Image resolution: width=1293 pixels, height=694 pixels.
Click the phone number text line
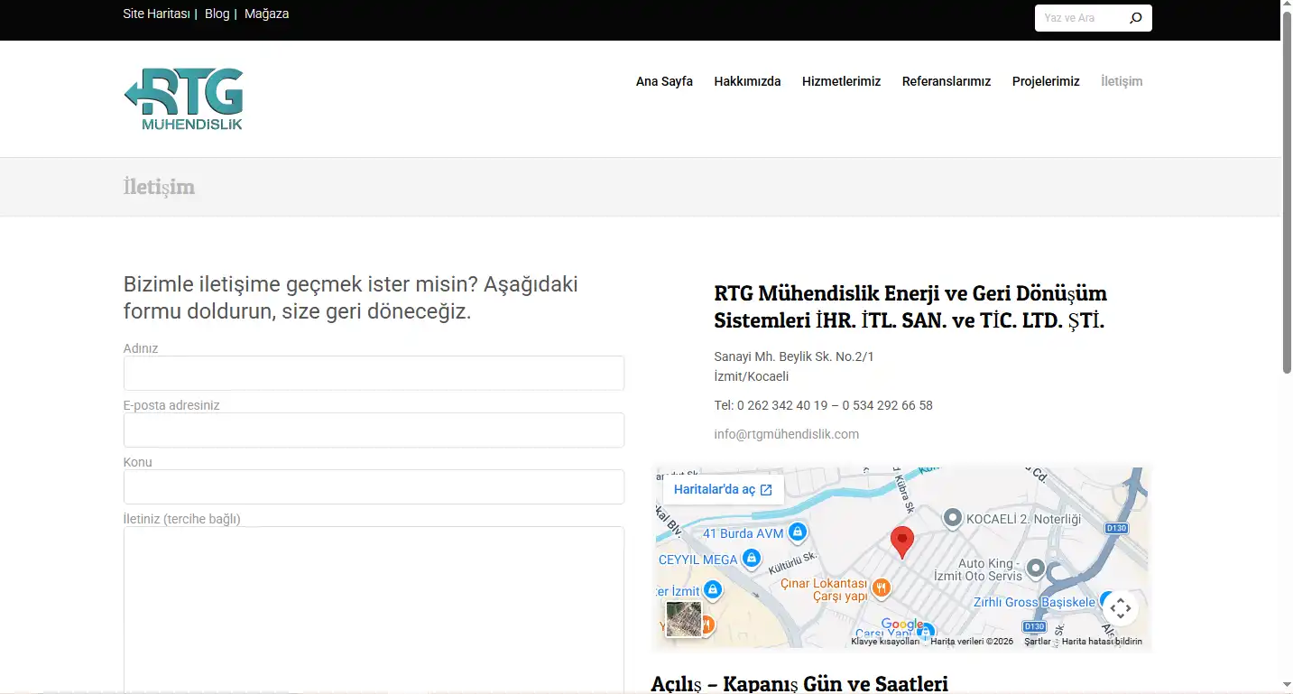(x=823, y=405)
